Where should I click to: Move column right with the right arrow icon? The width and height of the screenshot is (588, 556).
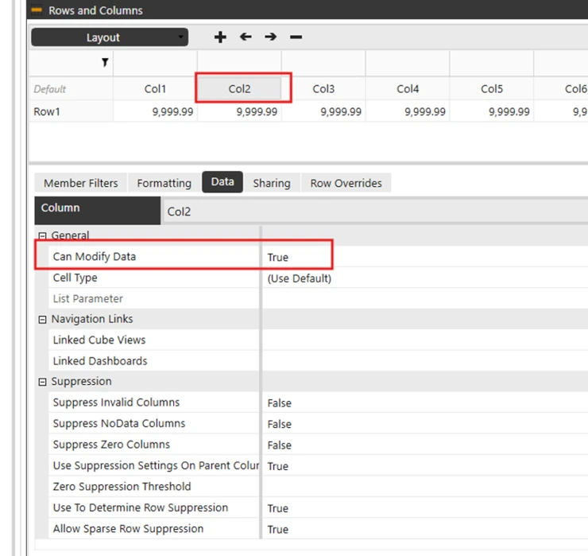[270, 37]
